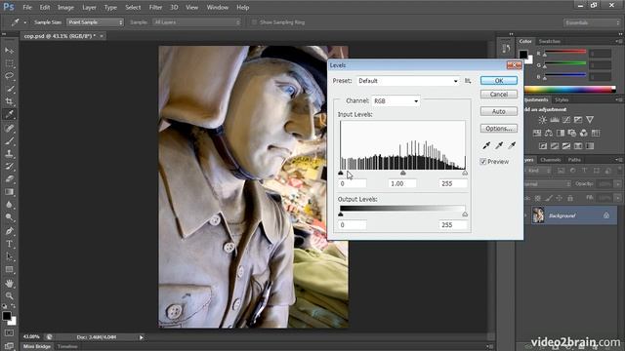Select the Lasso tool

point(9,76)
